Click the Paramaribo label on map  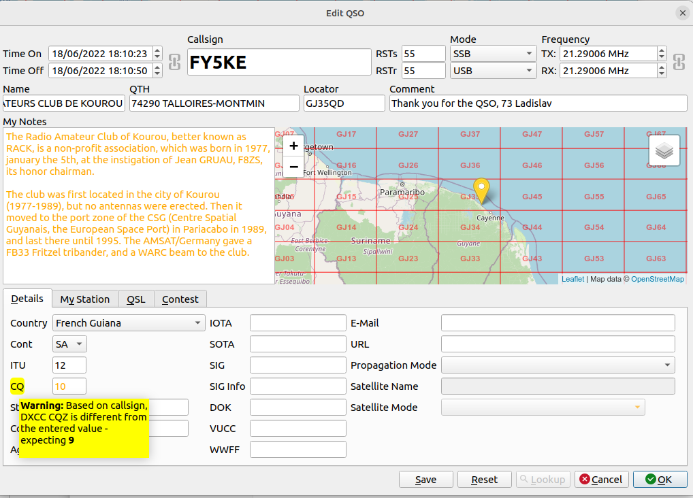(x=402, y=193)
